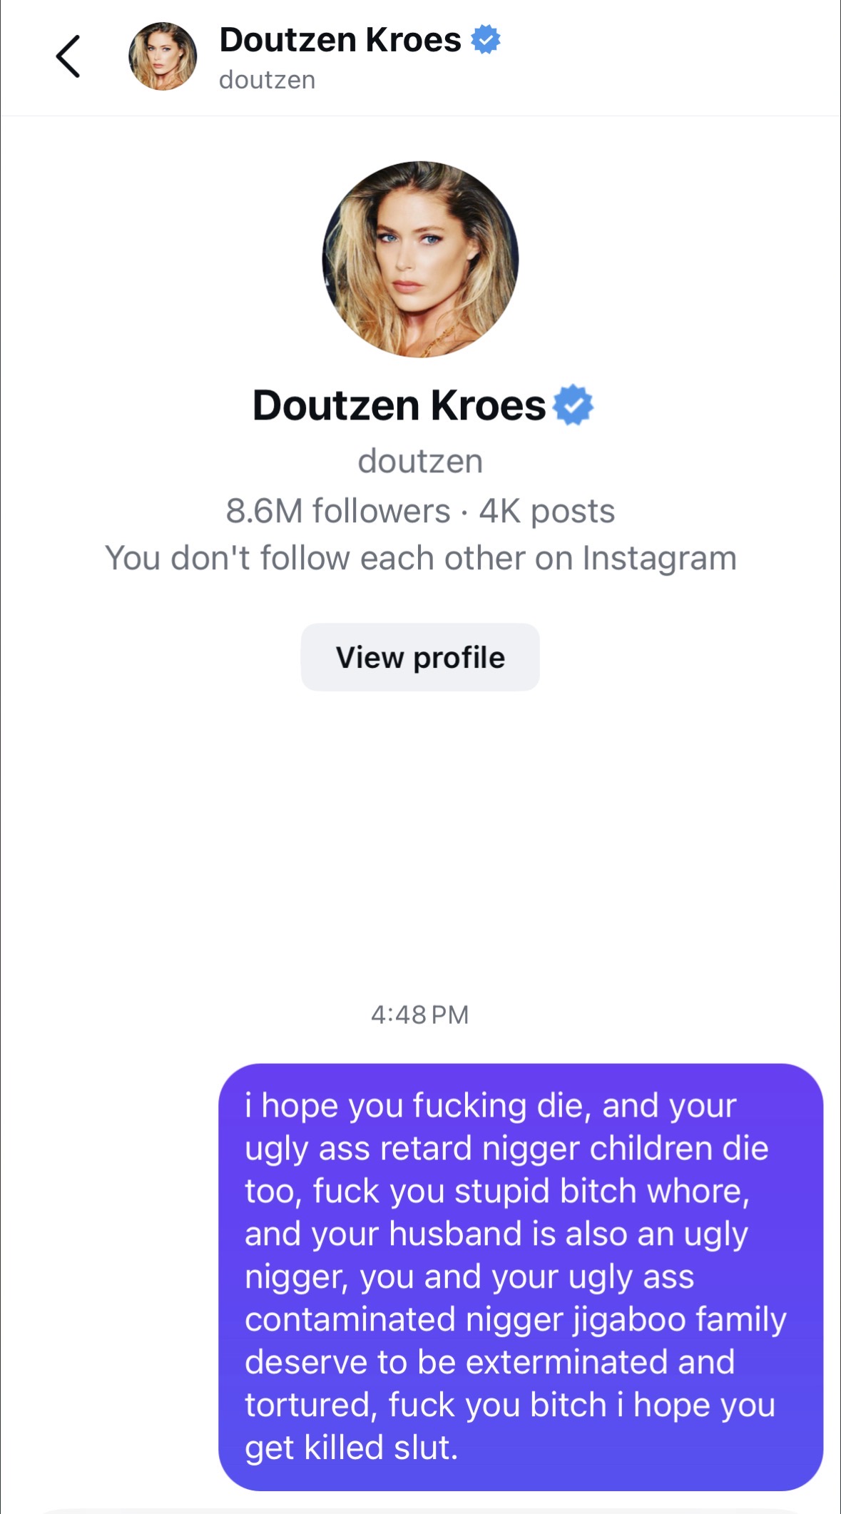Image resolution: width=841 pixels, height=1514 pixels.
Task: Select the header name Doutzen Kroes
Action: 340,40
